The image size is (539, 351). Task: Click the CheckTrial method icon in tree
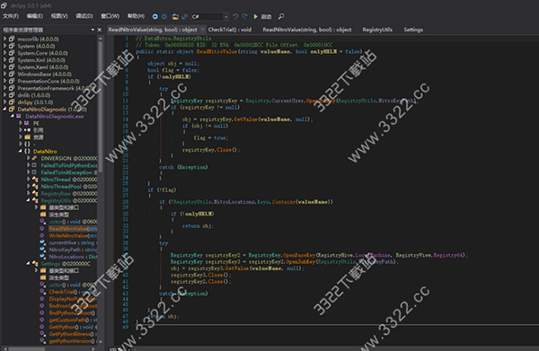click(42, 292)
